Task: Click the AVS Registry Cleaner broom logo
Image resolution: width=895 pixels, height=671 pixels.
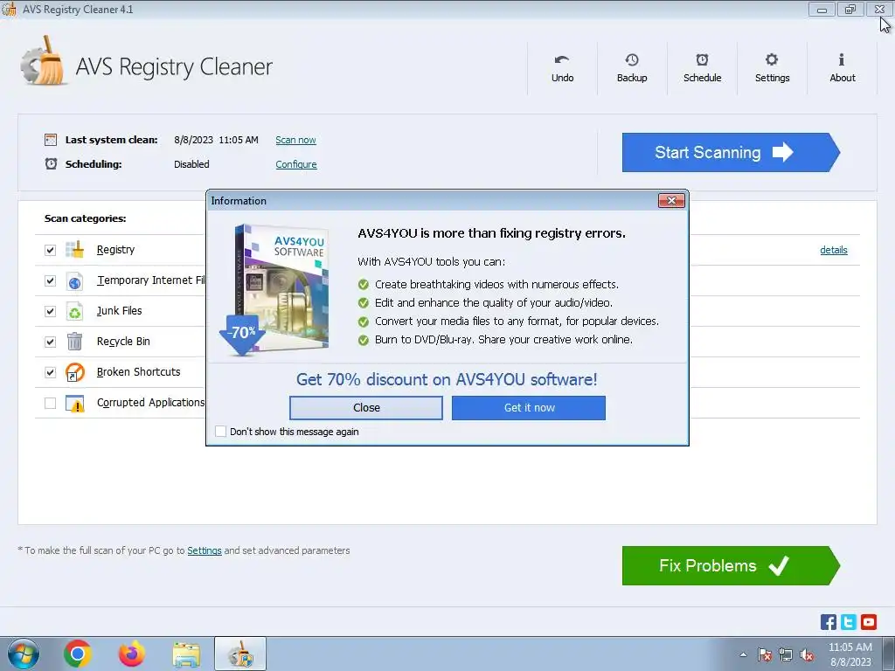Action: pyautogui.click(x=43, y=62)
